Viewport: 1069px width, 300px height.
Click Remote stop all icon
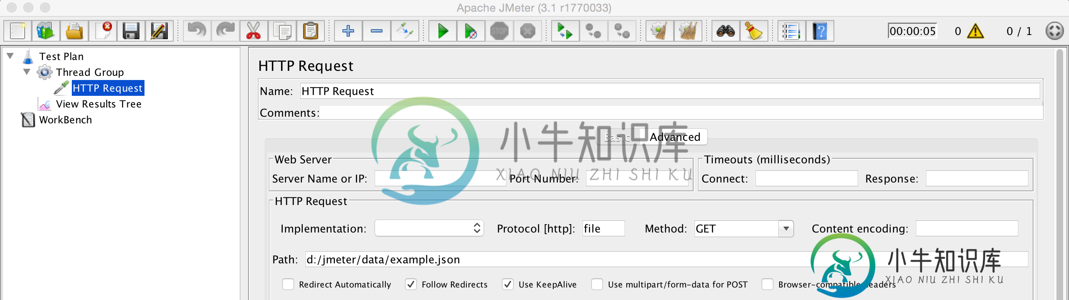pos(594,31)
